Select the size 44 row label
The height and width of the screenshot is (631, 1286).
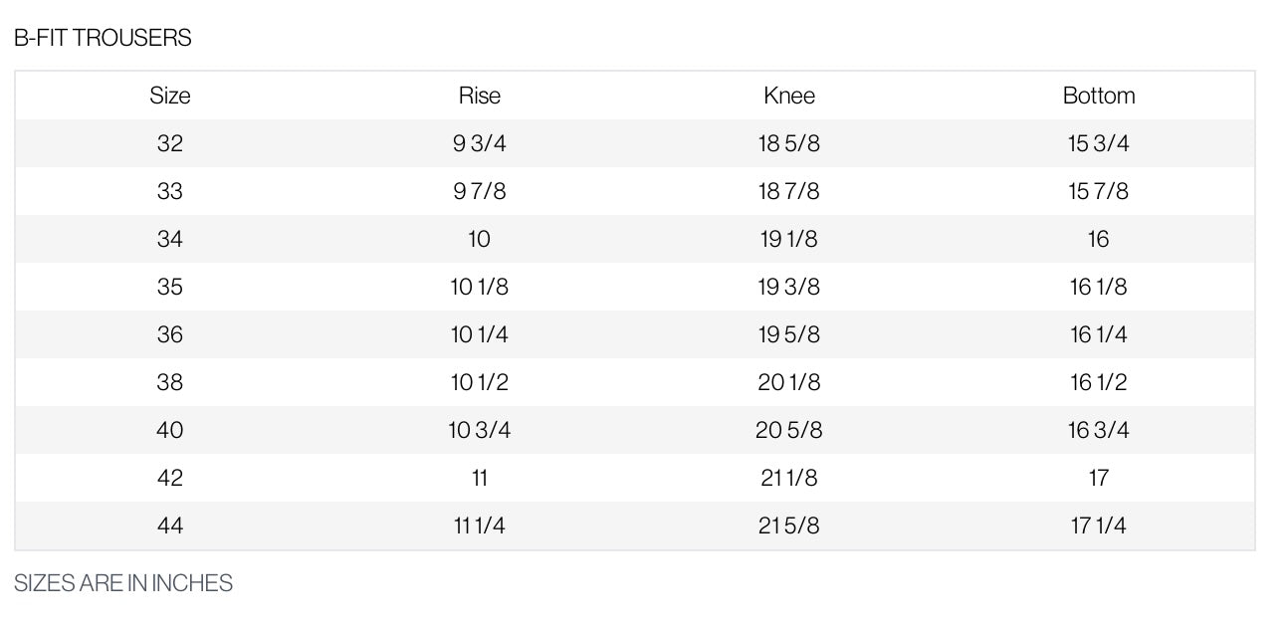170,526
